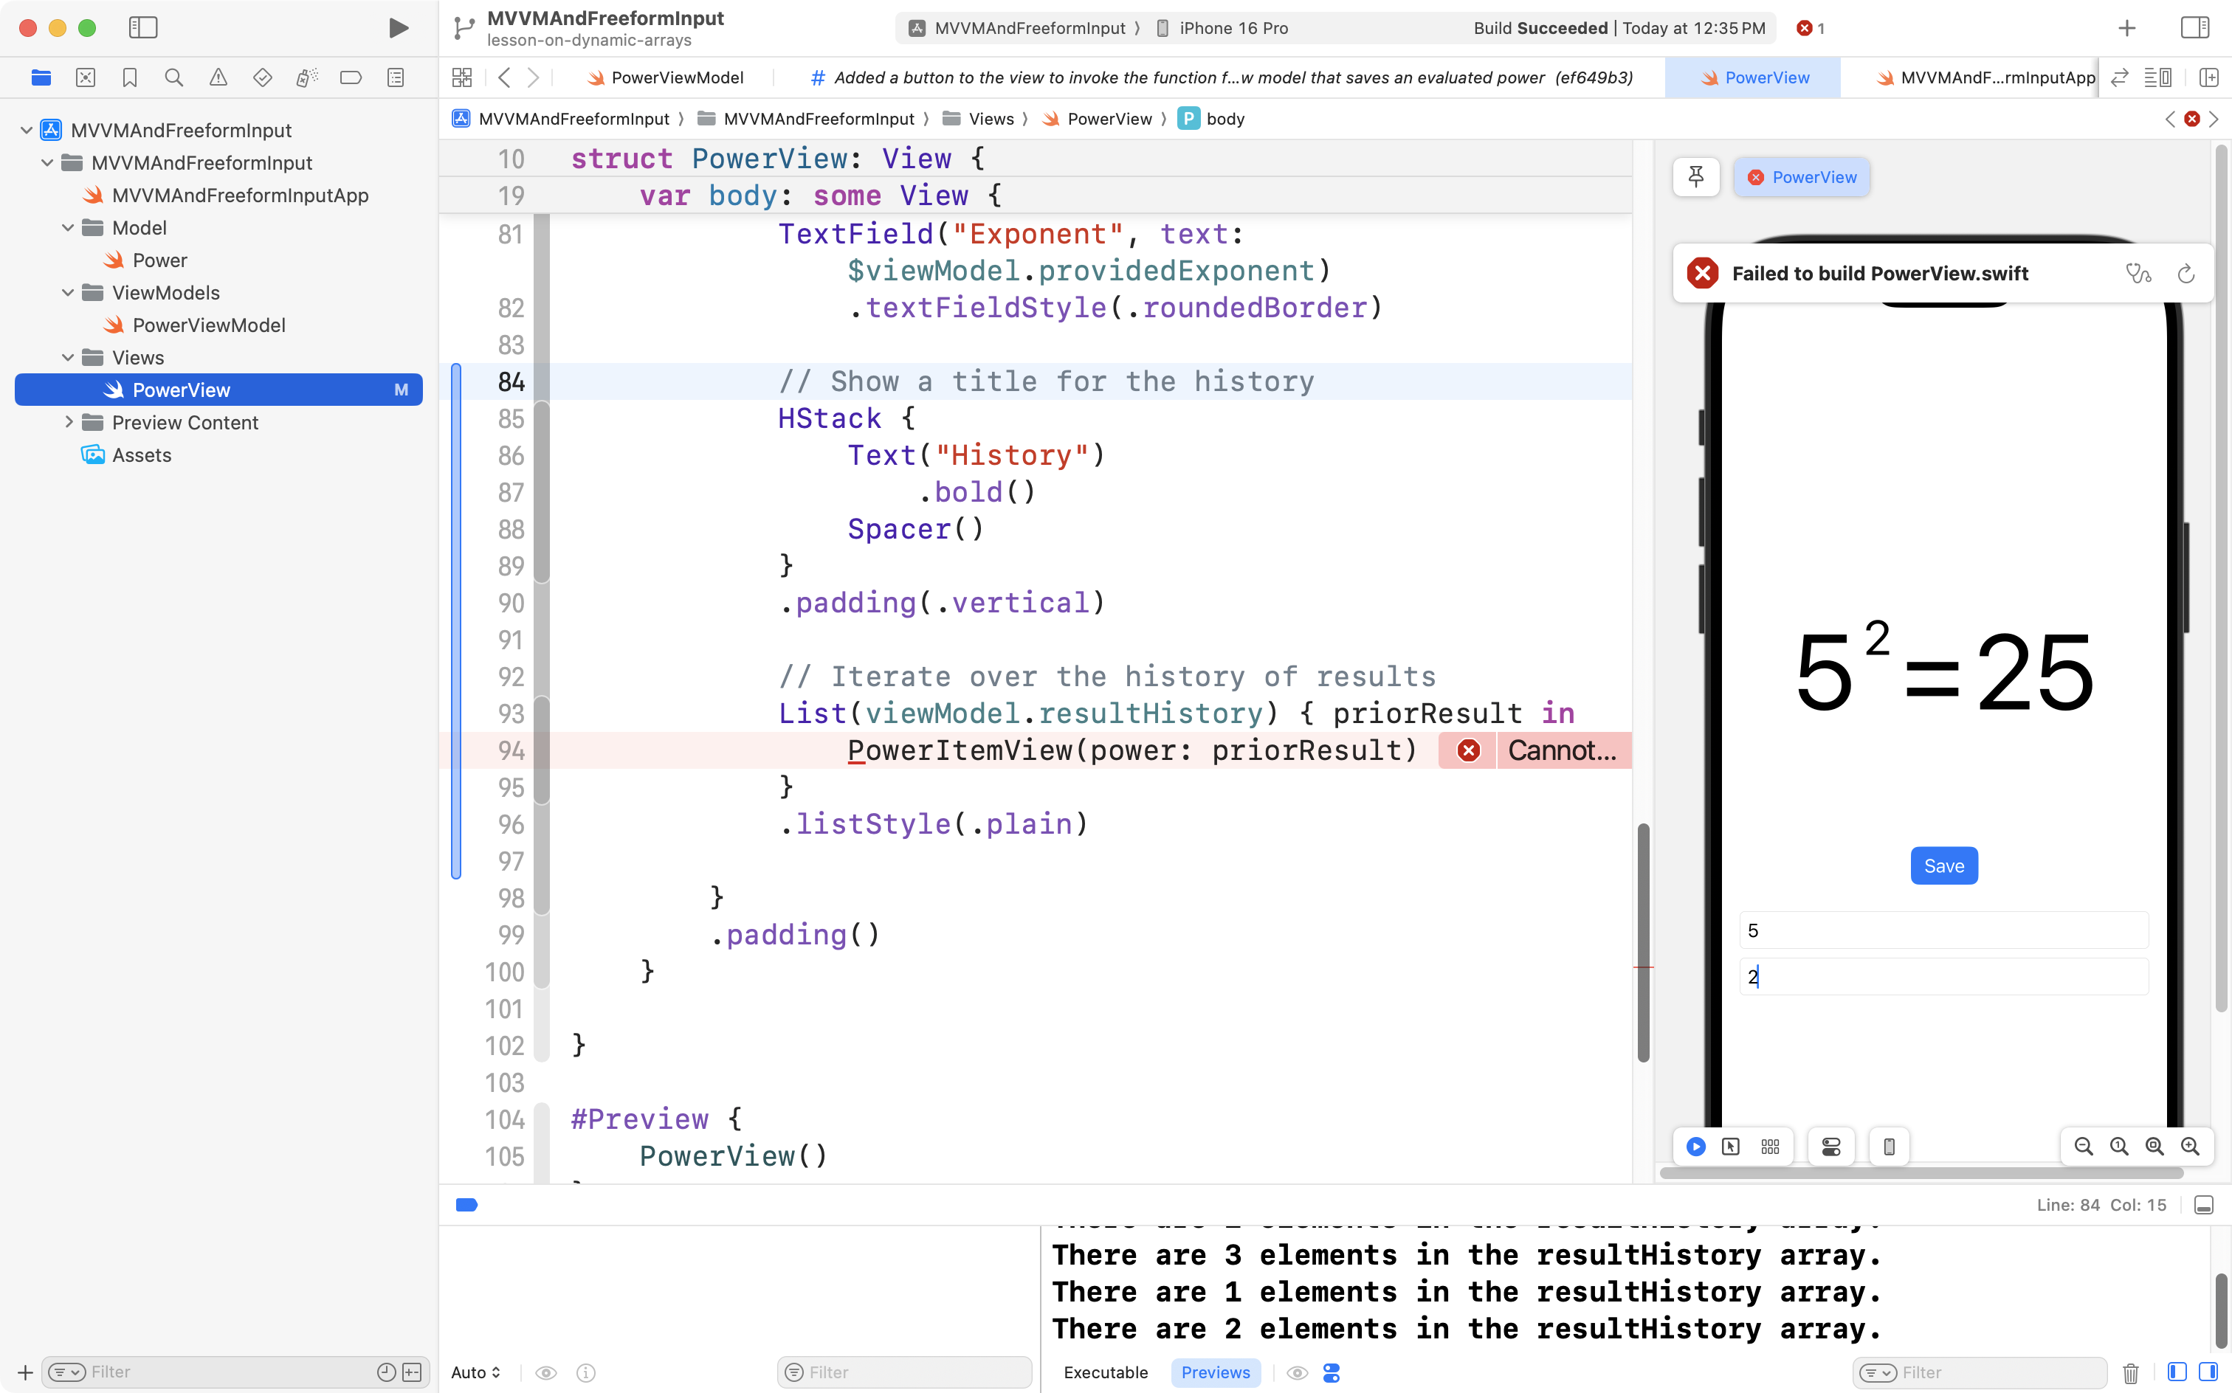Toggle the navigator sidebar visibility button

coord(143,27)
